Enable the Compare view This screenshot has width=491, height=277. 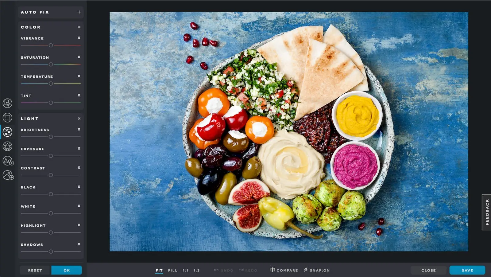[x=283, y=270]
